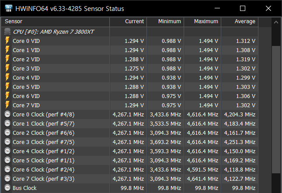
Task: Select Core 0 Clock (perf #4/8) label
Action: (x=44, y=115)
